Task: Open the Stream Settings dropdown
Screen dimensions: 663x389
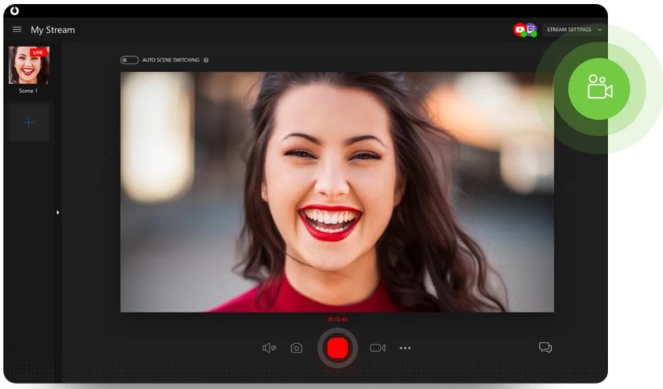Action: 569,30
